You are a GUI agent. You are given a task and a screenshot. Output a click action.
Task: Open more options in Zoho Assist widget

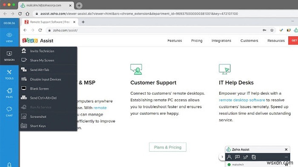[x=286, y=157]
